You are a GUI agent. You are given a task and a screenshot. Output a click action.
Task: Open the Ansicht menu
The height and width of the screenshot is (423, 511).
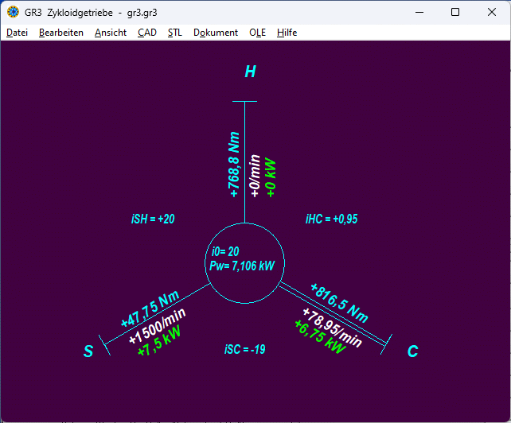pyautogui.click(x=111, y=33)
